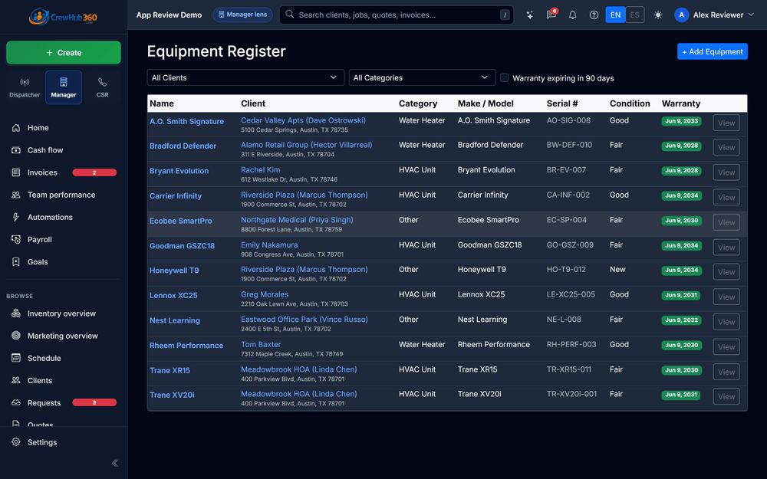Click the green Create button
This screenshot has width=767, height=479.
coord(64,52)
